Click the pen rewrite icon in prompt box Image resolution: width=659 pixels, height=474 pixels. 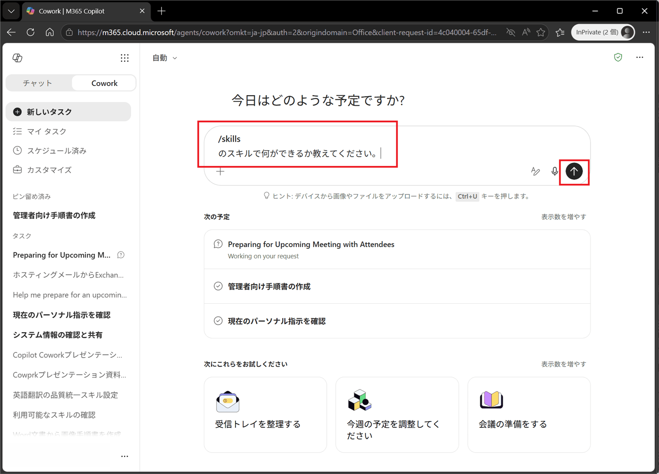pyautogui.click(x=535, y=171)
